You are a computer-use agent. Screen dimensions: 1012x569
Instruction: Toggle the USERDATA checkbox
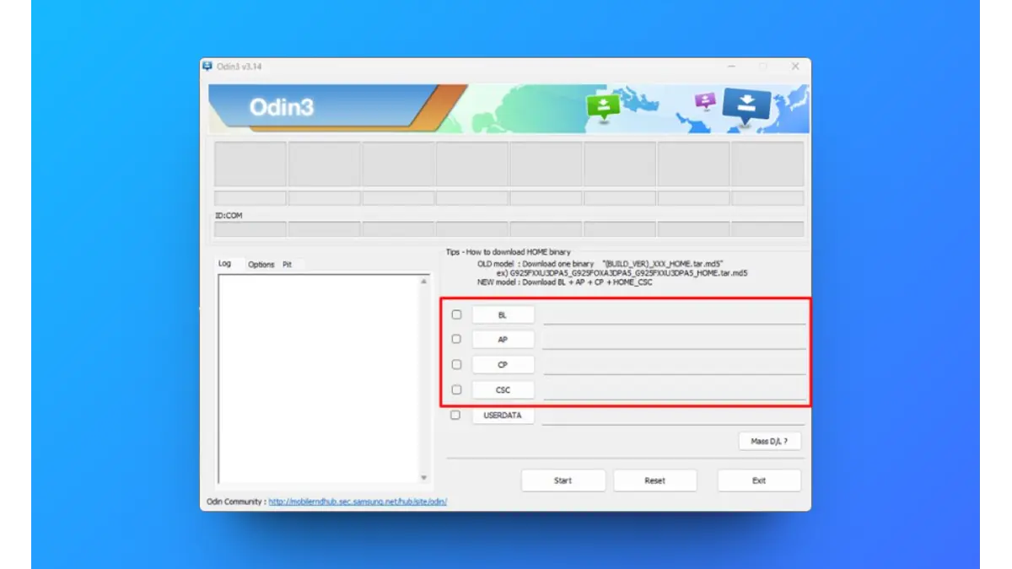tap(455, 416)
